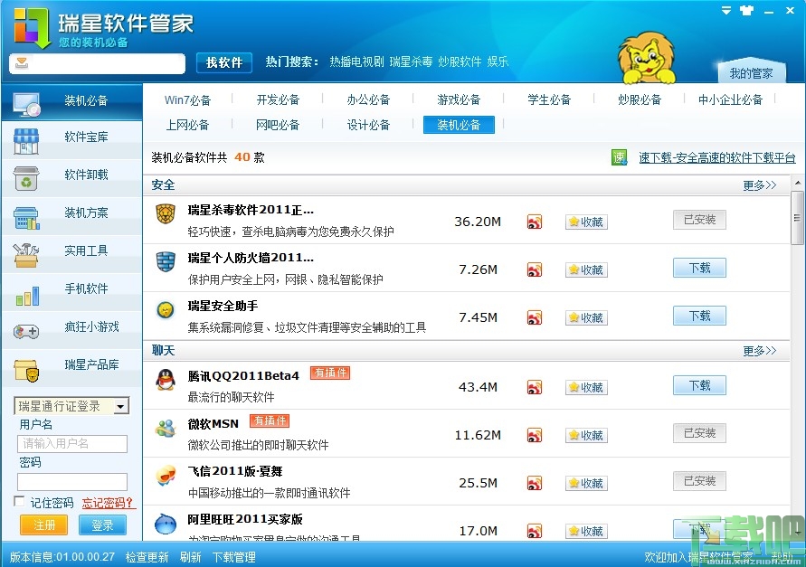The width and height of the screenshot is (806, 567).
Task: Share 瑞星安全助手 via Weibo icon
Action: point(535,317)
